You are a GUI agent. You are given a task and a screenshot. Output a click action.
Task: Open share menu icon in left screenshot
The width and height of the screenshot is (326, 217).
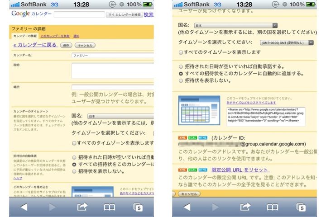[82, 207]
